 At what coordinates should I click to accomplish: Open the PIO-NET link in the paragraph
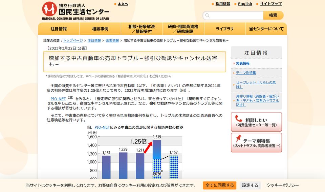coord(58,99)
